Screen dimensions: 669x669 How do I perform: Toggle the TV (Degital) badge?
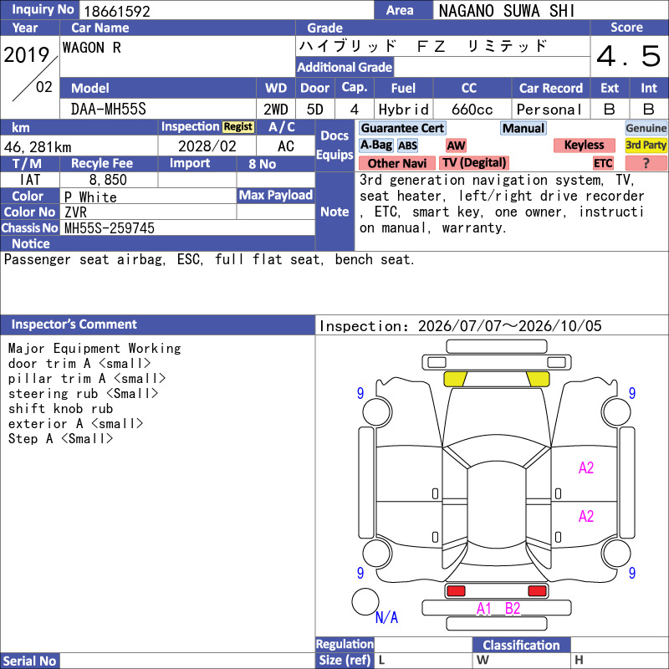pos(474,163)
